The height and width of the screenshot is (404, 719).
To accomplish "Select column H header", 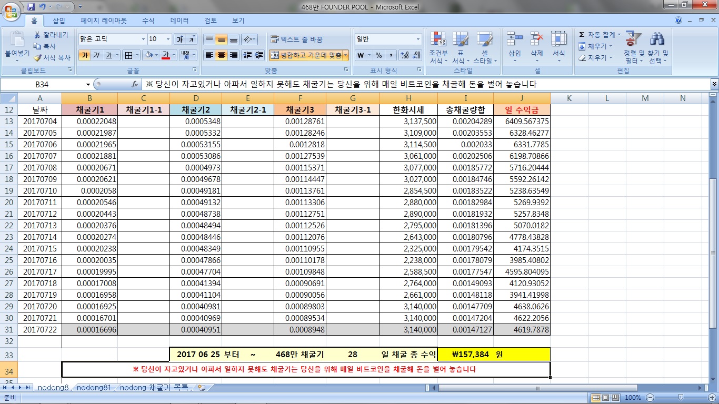I will click(x=408, y=98).
